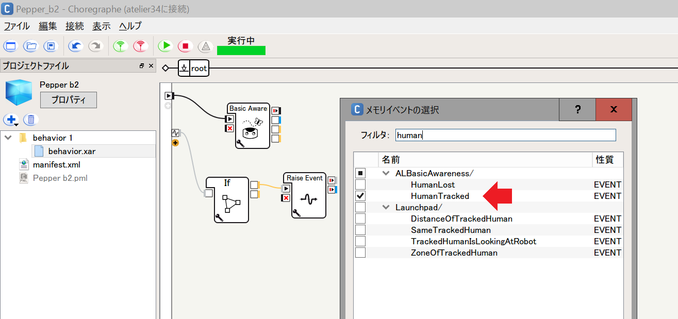This screenshot has height=319, width=678.
Task: Click the memory event input icon on the diagram edge
Action: click(x=175, y=133)
